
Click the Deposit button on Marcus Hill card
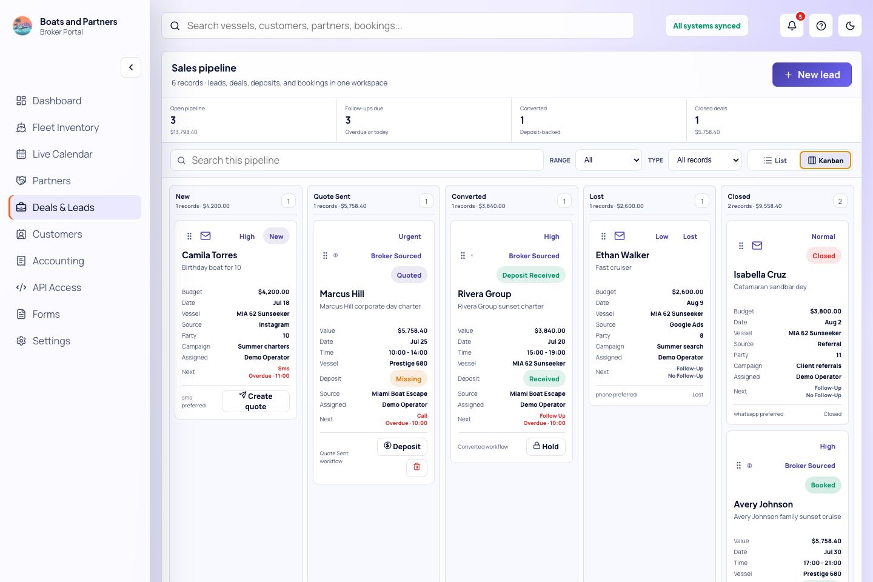point(402,446)
